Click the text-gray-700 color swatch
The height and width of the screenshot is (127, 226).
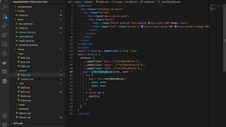pyautogui.click(x=149, y=23)
